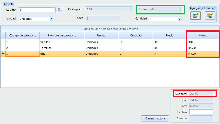Select the Tornillos row
The height and width of the screenshot is (124, 220).
(110, 48)
